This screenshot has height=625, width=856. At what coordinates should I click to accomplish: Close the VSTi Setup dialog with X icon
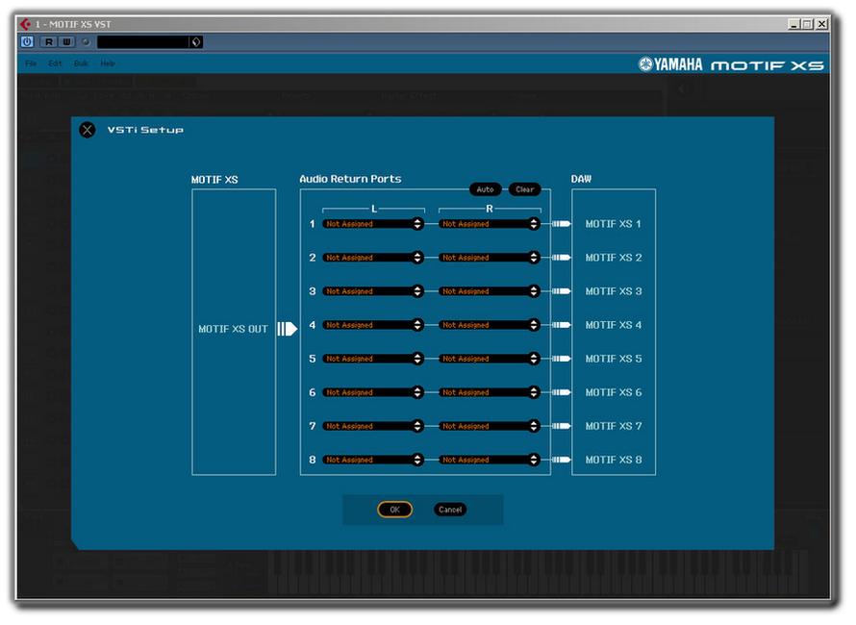(88, 130)
